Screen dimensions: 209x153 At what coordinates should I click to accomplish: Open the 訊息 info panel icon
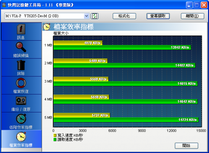click(21, 29)
